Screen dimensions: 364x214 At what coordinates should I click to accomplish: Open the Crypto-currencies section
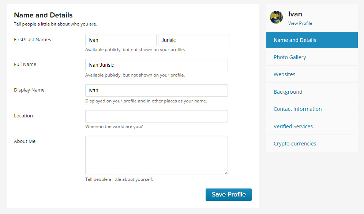(x=295, y=143)
